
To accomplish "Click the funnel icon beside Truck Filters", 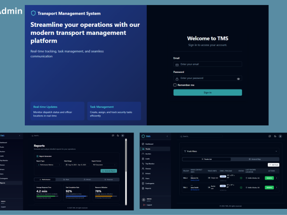I will pyautogui.click(x=185, y=151).
